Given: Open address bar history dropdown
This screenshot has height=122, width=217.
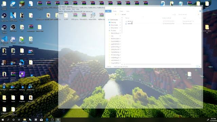Looking at the screenshot, I should (x=173, y=14).
